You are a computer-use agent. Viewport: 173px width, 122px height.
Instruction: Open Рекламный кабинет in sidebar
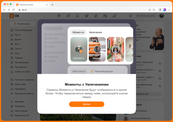[x=22, y=93]
